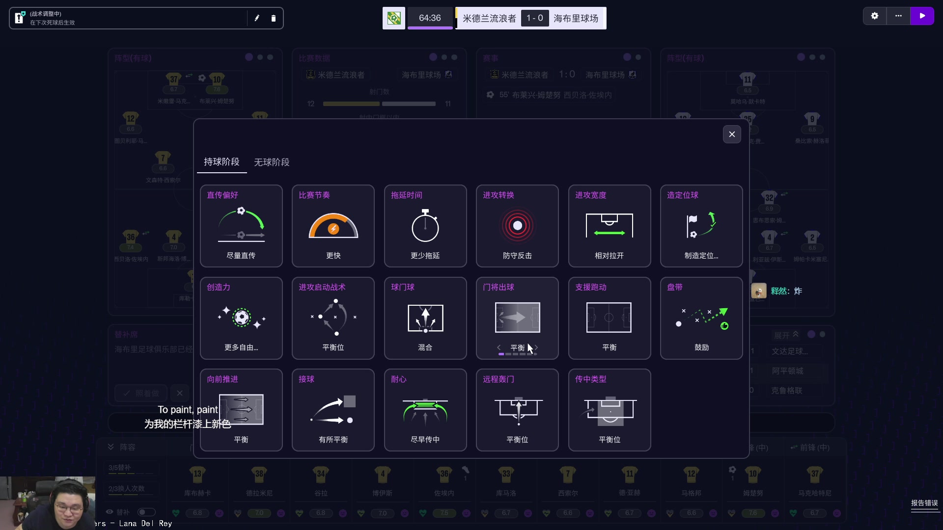The width and height of the screenshot is (943, 530).
Task: Click left arrow on 门将出球 option
Action: [x=499, y=347]
